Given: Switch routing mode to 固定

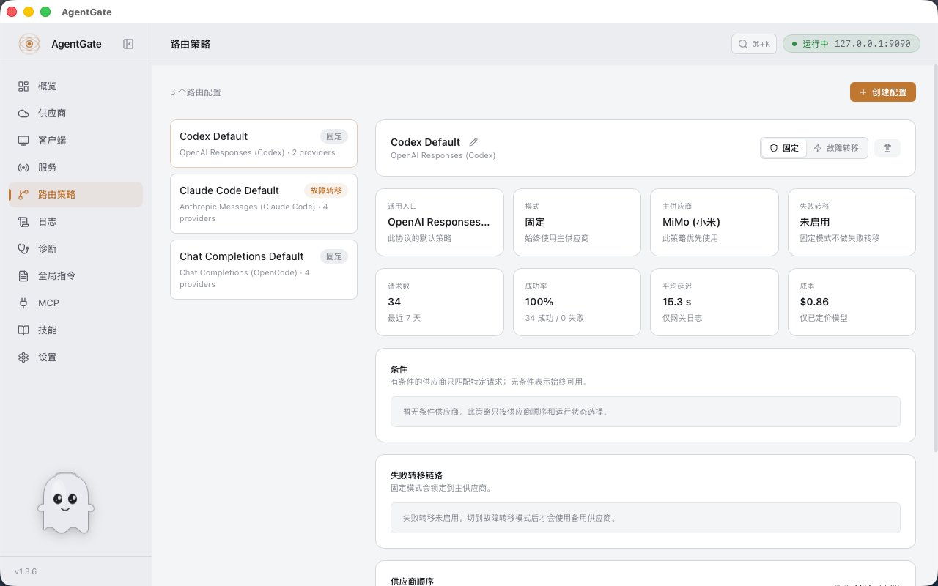Looking at the screenshot, I should pyautogui.click(x=784, y=148).
